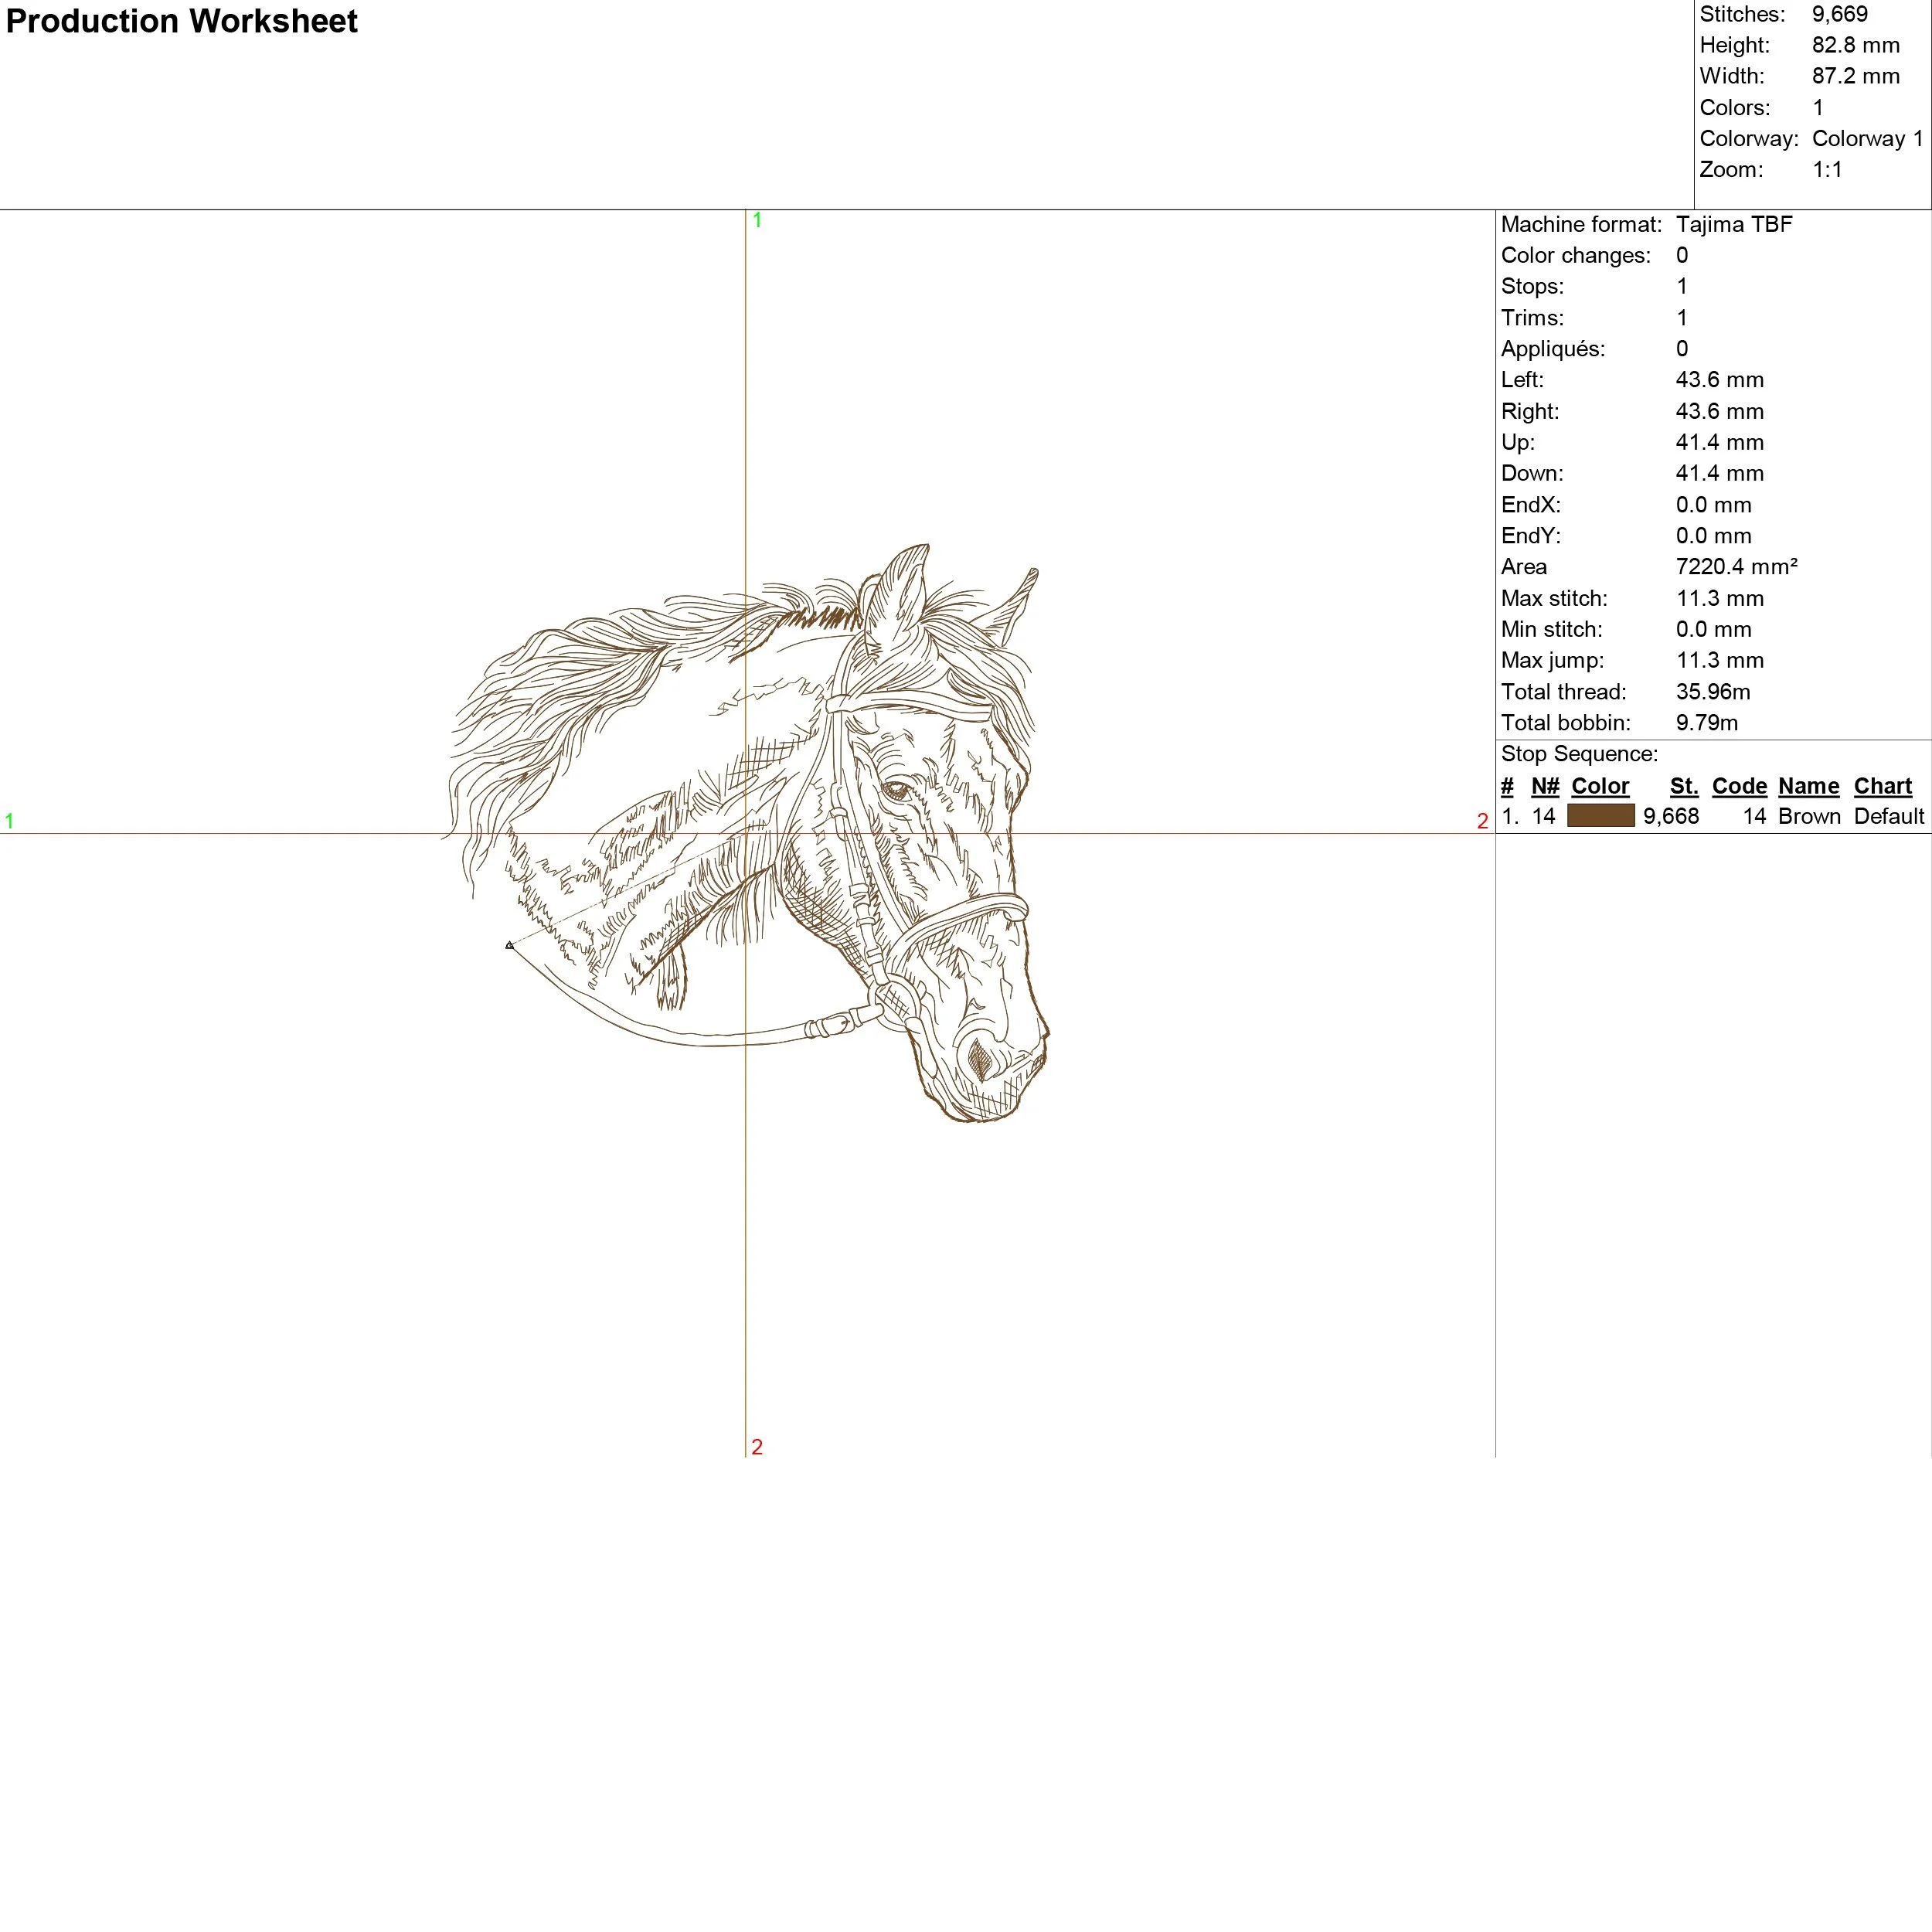Click the N# column header

point(1545,786)
